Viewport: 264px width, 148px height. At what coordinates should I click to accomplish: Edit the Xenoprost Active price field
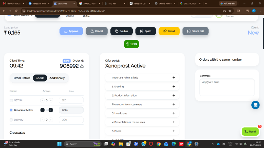click(x=71, y=110)
